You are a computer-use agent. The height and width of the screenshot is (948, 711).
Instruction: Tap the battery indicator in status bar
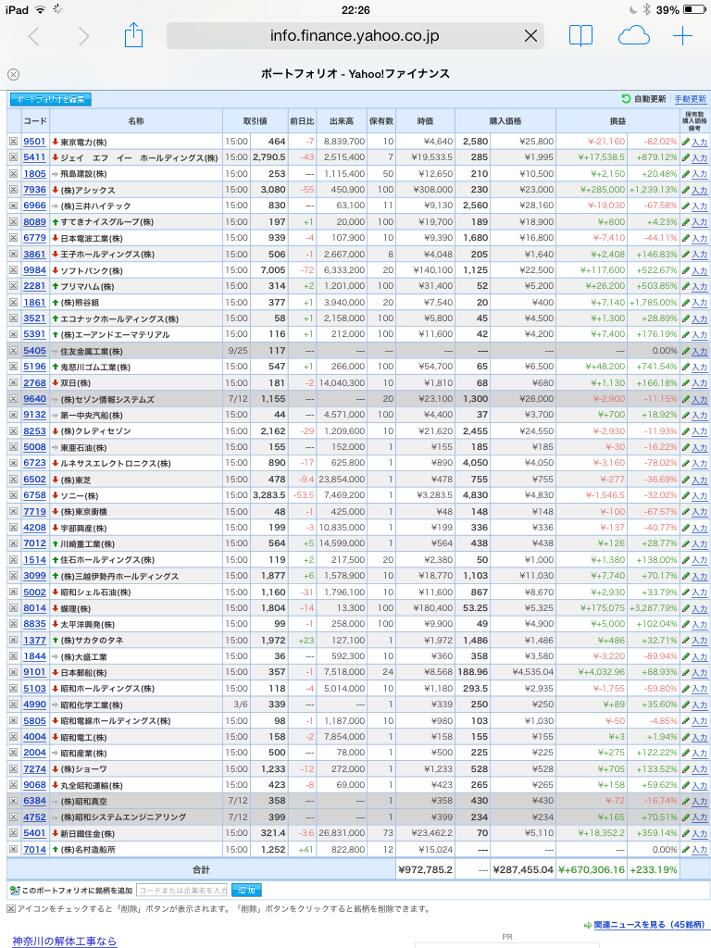point(695,9)
